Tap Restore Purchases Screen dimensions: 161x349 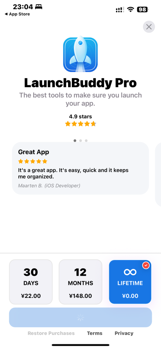click(x=51, y=333)
